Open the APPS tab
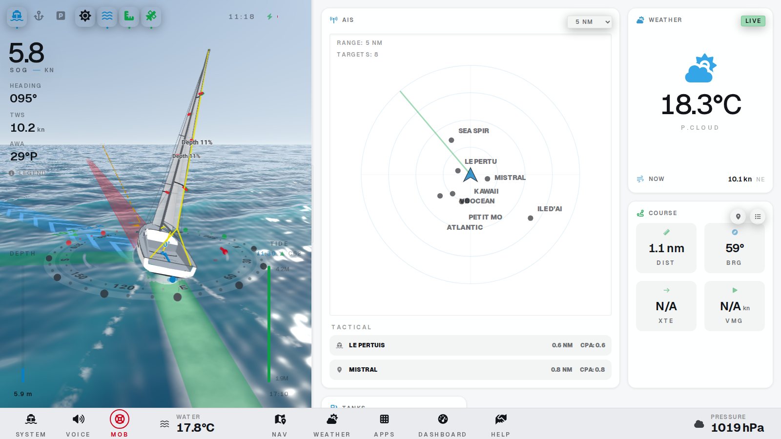The image size is (781, 439). coord(384,424)
